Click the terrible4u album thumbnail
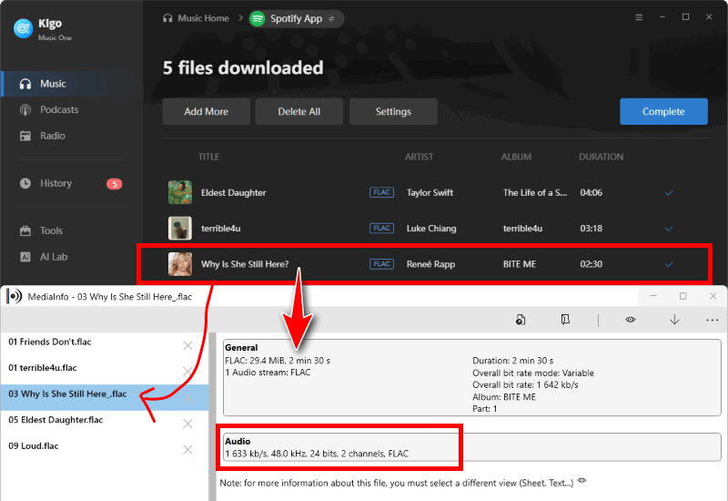728x501 pixels. click(x=179, y=229)
